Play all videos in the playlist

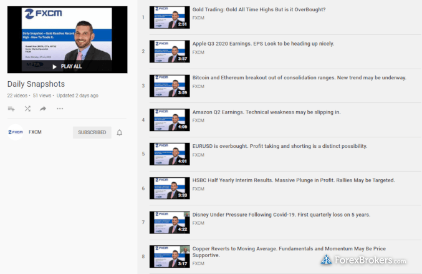[x=67, y=66]
